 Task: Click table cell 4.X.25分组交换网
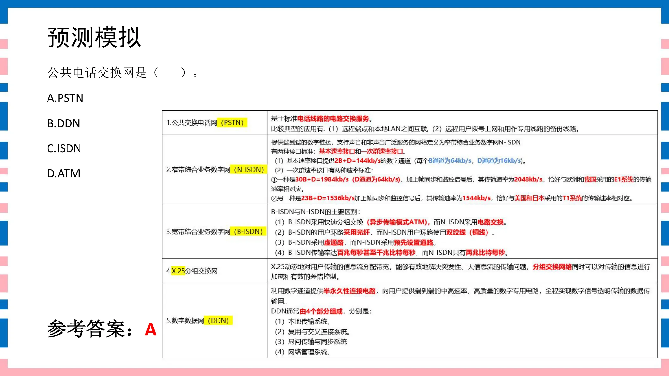[214, 271]
